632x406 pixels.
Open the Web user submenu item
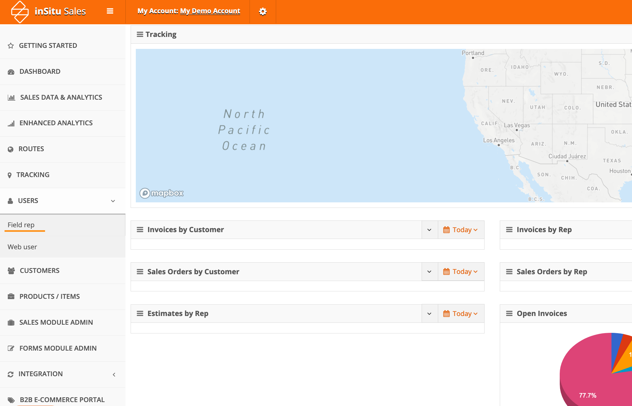point(22,247)
